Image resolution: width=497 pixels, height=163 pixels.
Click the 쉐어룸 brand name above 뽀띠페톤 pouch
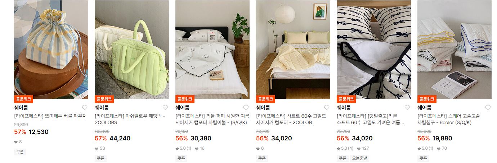[21, 107]
